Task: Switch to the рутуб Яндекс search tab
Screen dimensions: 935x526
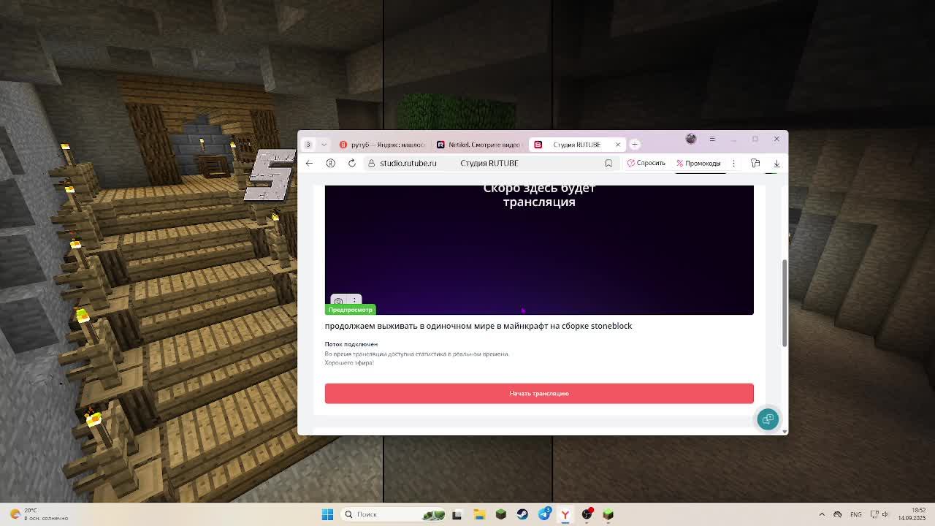Action: click(382, 144)
